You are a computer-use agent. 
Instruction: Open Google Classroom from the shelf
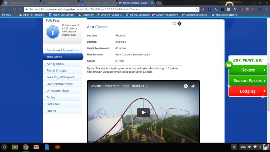(x=15, y=147)
